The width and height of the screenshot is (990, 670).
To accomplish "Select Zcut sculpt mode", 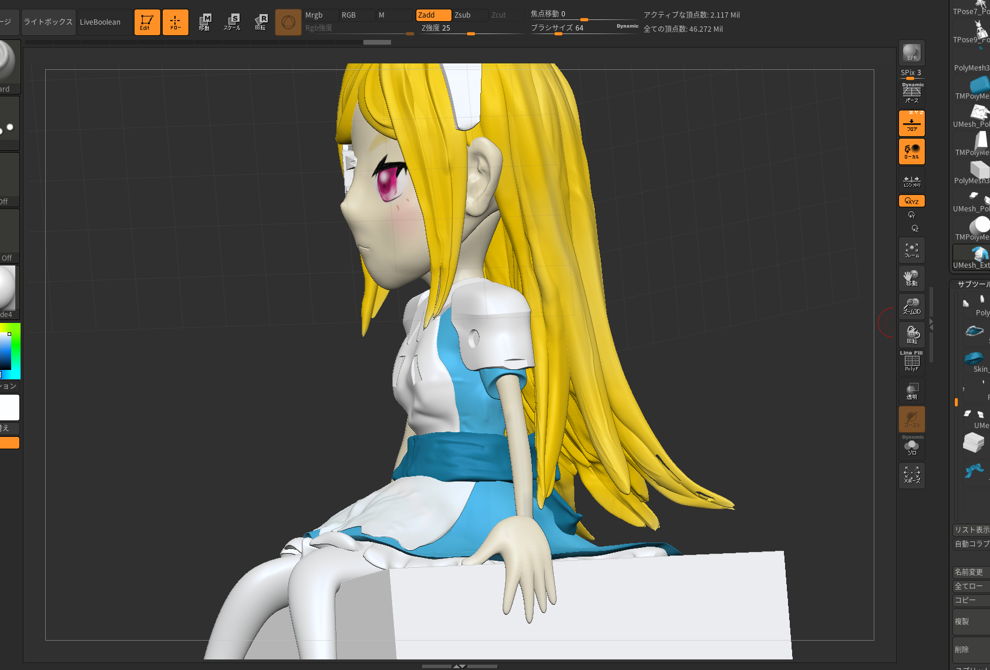I will 506,15.
